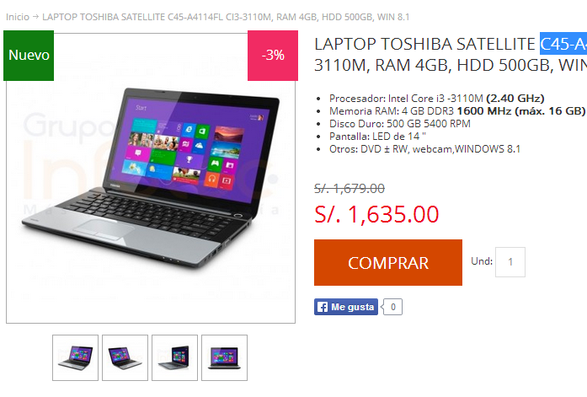587x397 pixels.
Task: Click the Facebook like count bubble
Action: pyautogui.click(x=392, y=307)
